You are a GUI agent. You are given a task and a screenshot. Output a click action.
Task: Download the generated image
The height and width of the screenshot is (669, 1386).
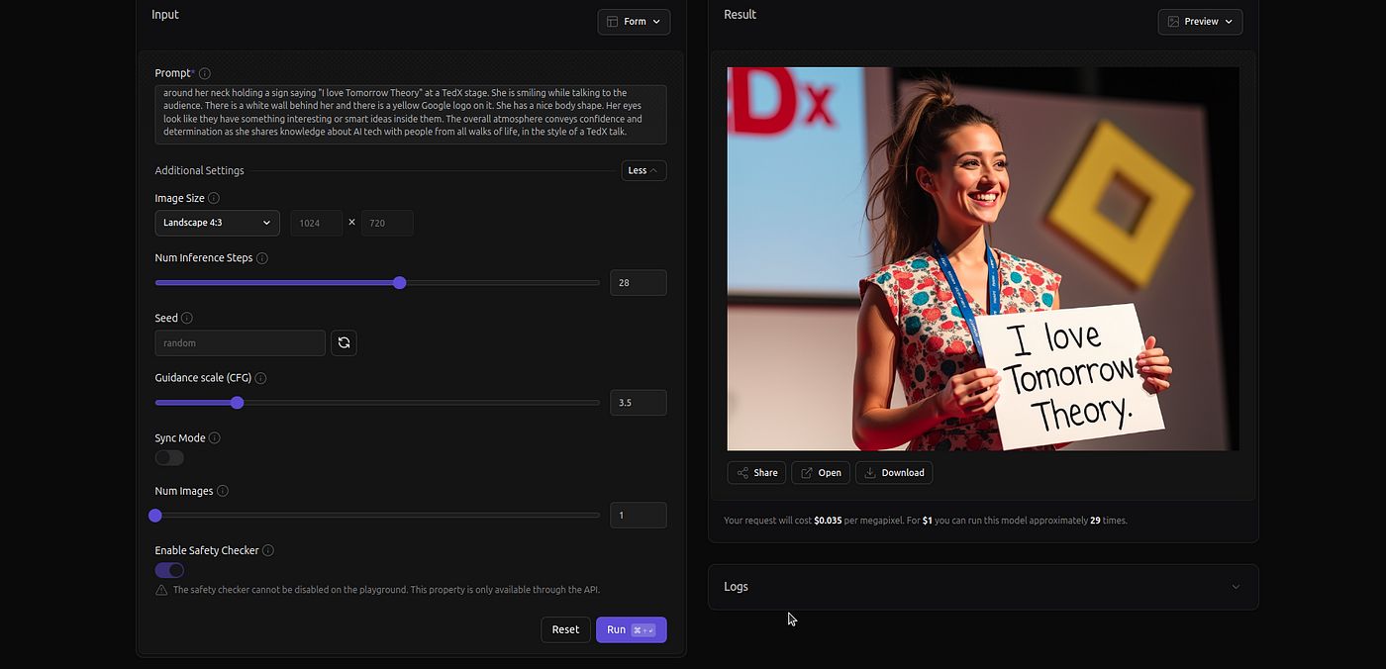click(893, 473)
